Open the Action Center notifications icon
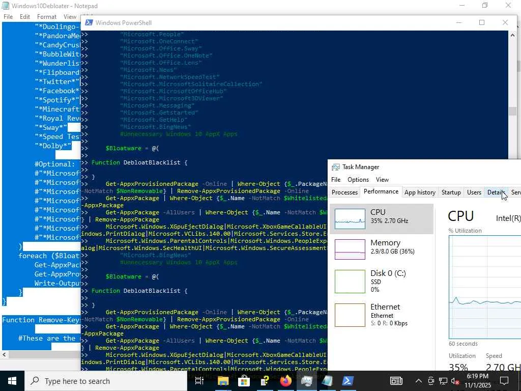The image size is (521, 391). coord(504,381)
